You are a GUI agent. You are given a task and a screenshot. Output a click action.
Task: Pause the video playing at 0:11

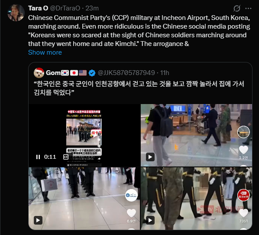click(38, 157)
